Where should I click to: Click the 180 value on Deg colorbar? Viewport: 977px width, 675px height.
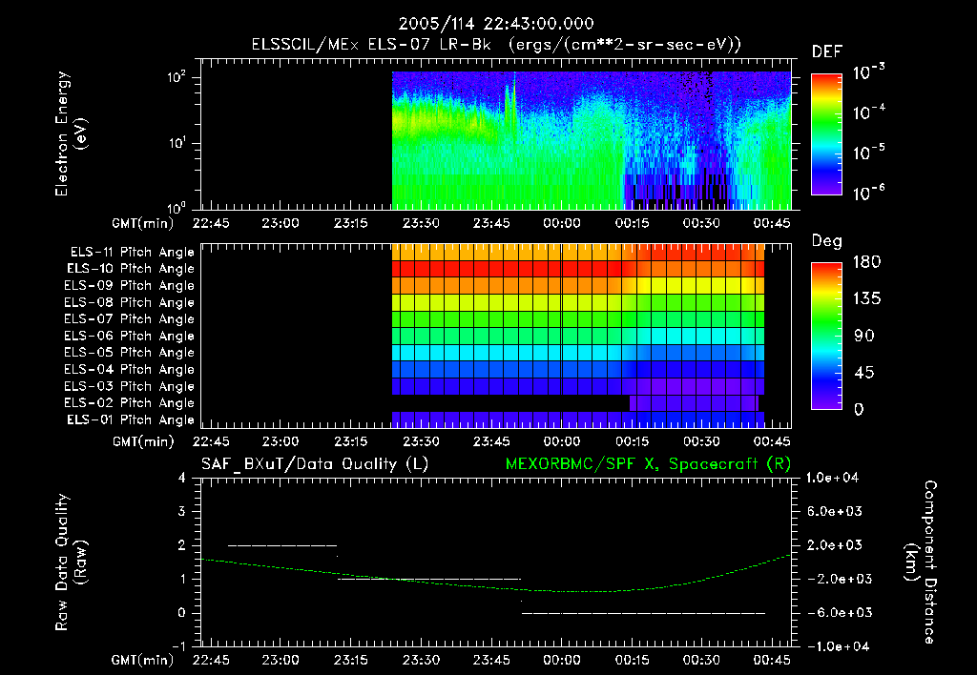pos(866,262)
